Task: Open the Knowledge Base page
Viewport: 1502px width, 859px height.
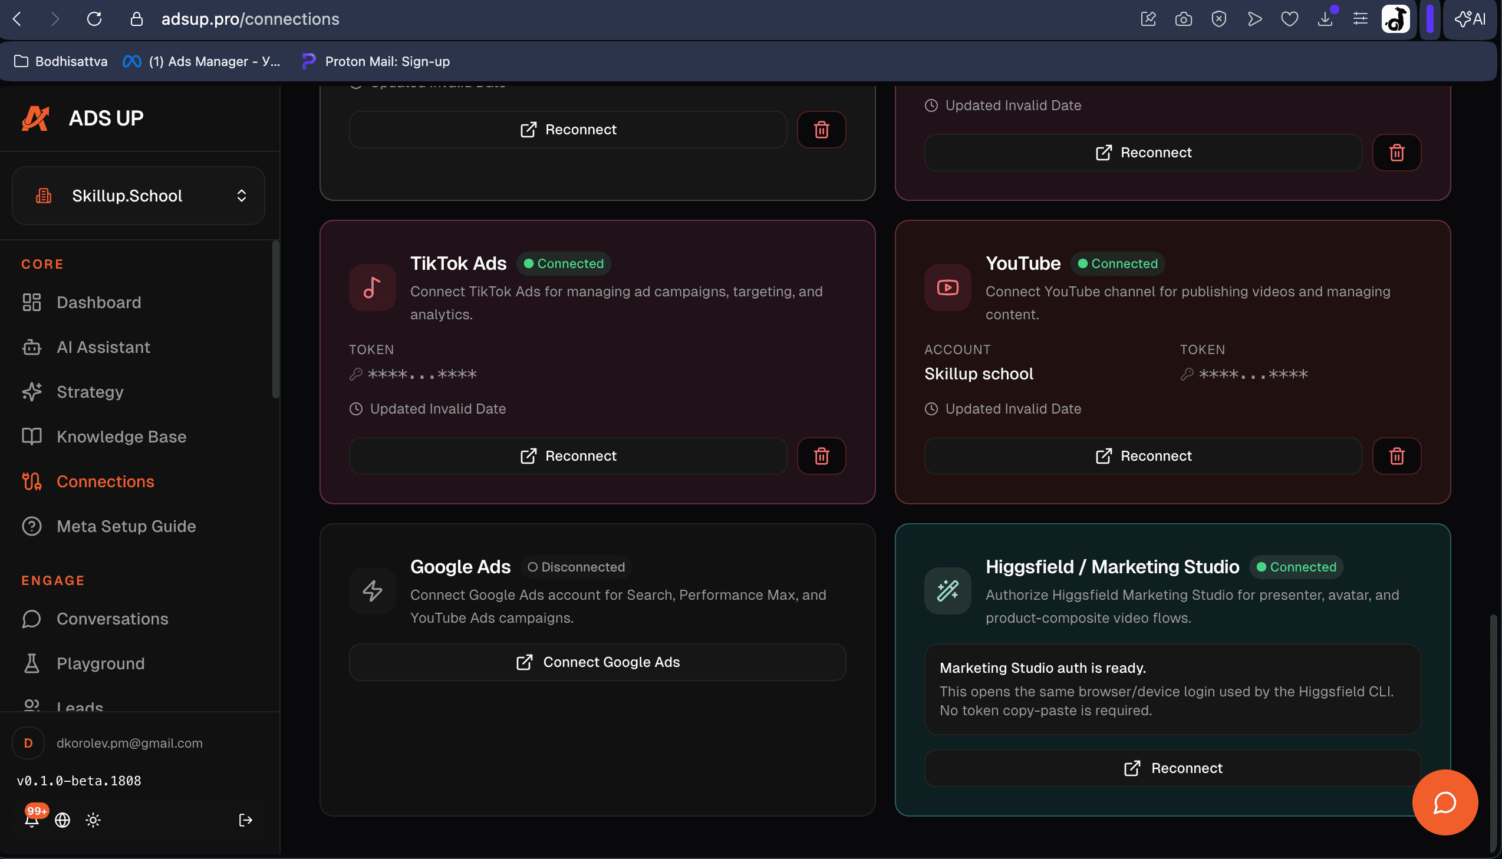Action: pos(104,437)
